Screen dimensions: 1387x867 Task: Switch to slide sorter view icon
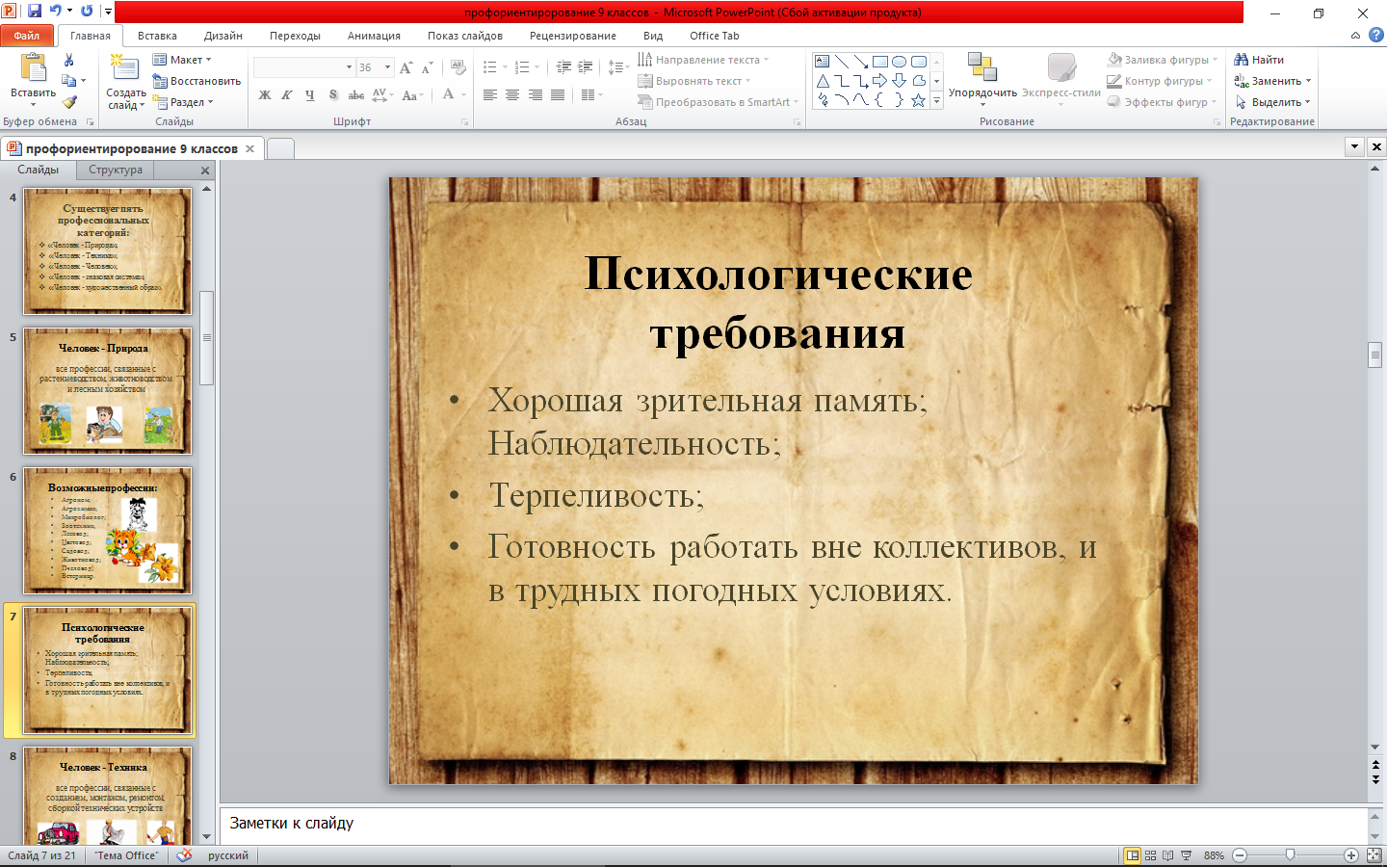click(1151, 855)
